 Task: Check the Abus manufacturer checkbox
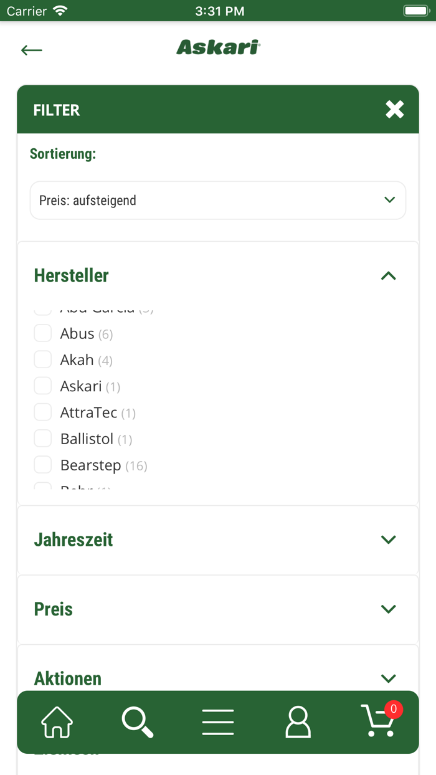coord(42,333)
